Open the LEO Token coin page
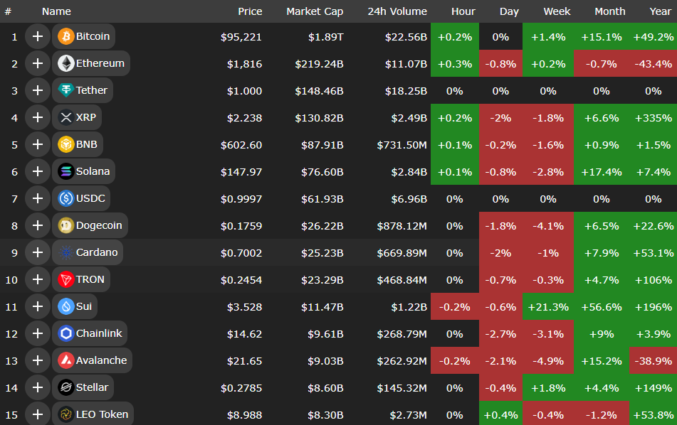 [102, 414]
